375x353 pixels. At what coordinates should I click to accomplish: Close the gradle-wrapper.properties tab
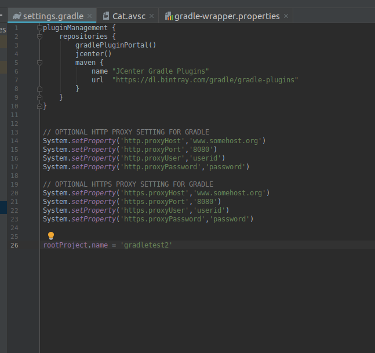click(x=286, y=16)
